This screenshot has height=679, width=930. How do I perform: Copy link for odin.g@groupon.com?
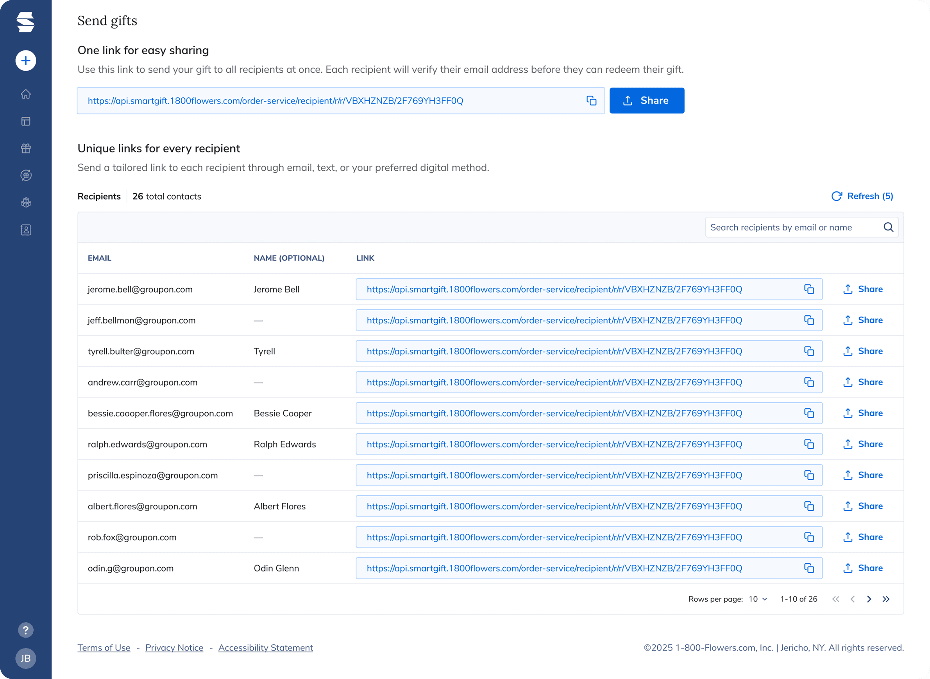click(809, 568)
